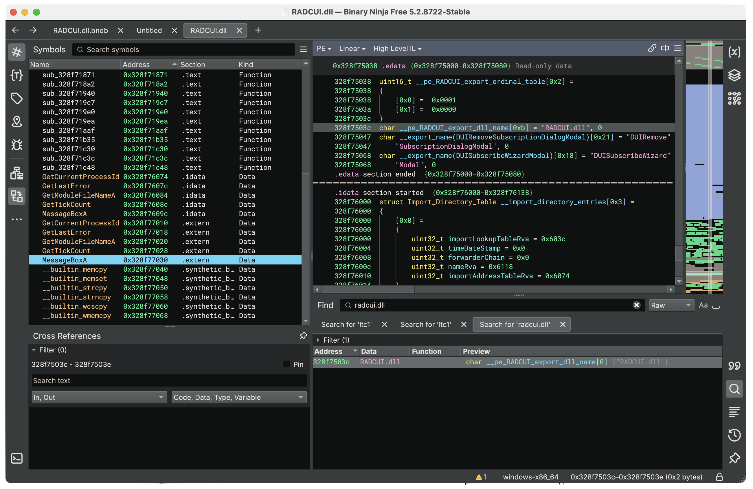This screenshot has height=489, width=753.
Task: Open the Variables panel icon at top right
Action: click(x=734, y=52)
